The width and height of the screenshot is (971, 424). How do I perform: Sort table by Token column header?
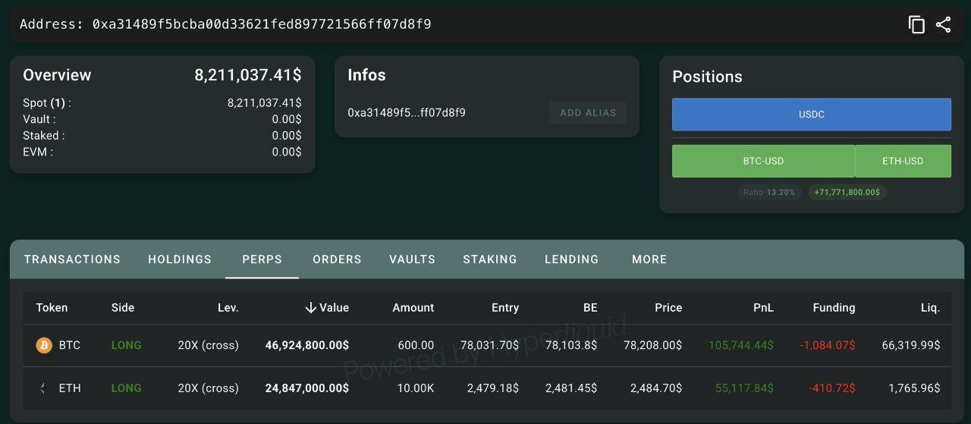pyautogui.click(x=52, y=308)
